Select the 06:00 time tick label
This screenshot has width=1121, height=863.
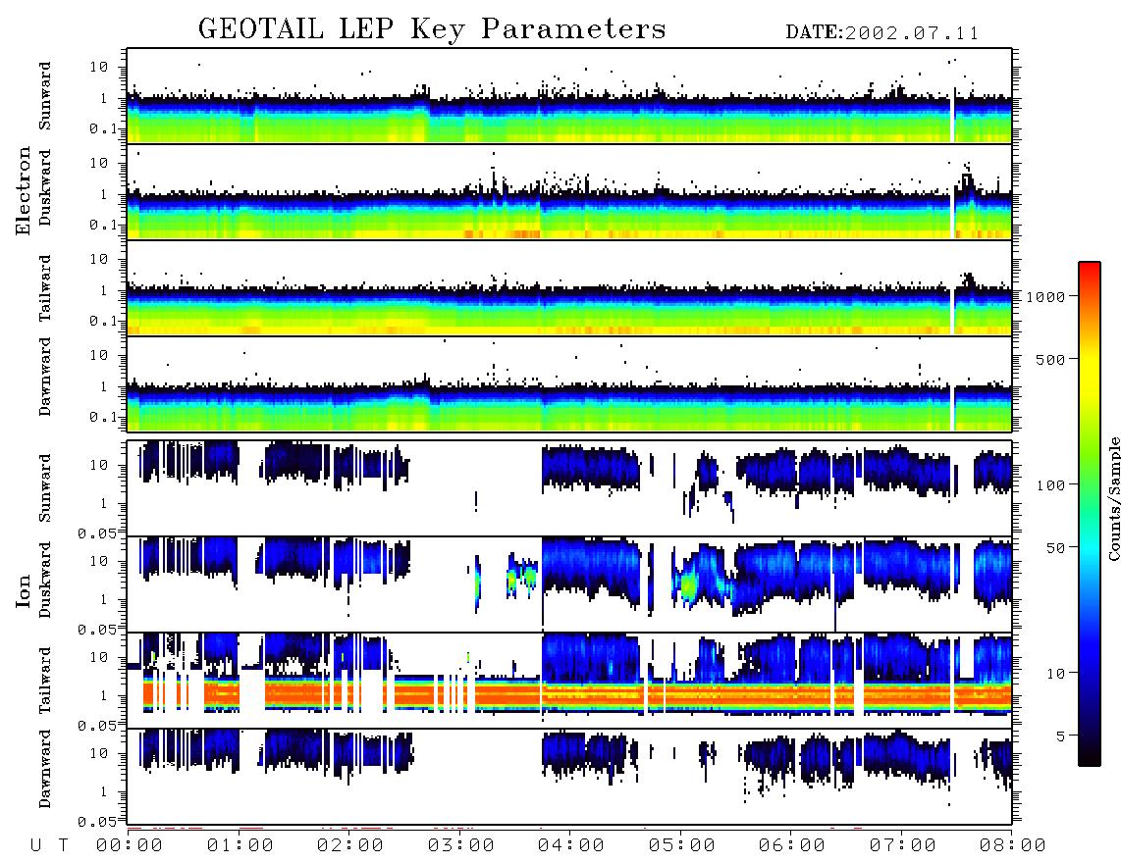tap(792, 846)
